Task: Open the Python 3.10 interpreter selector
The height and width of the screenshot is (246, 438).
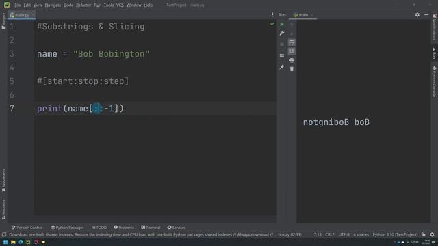Action: [395, 235]
